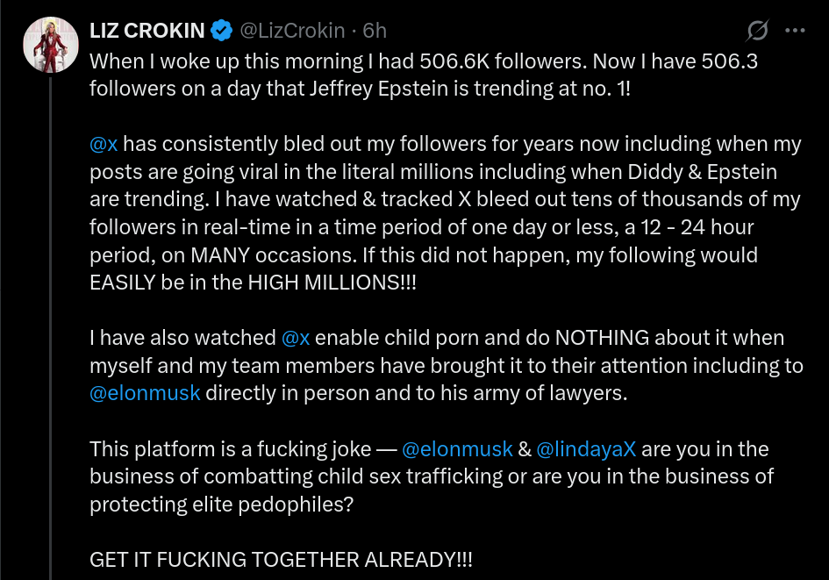Open the three-dot more options menu
The image size is (829, 580).
coord(795,31)
